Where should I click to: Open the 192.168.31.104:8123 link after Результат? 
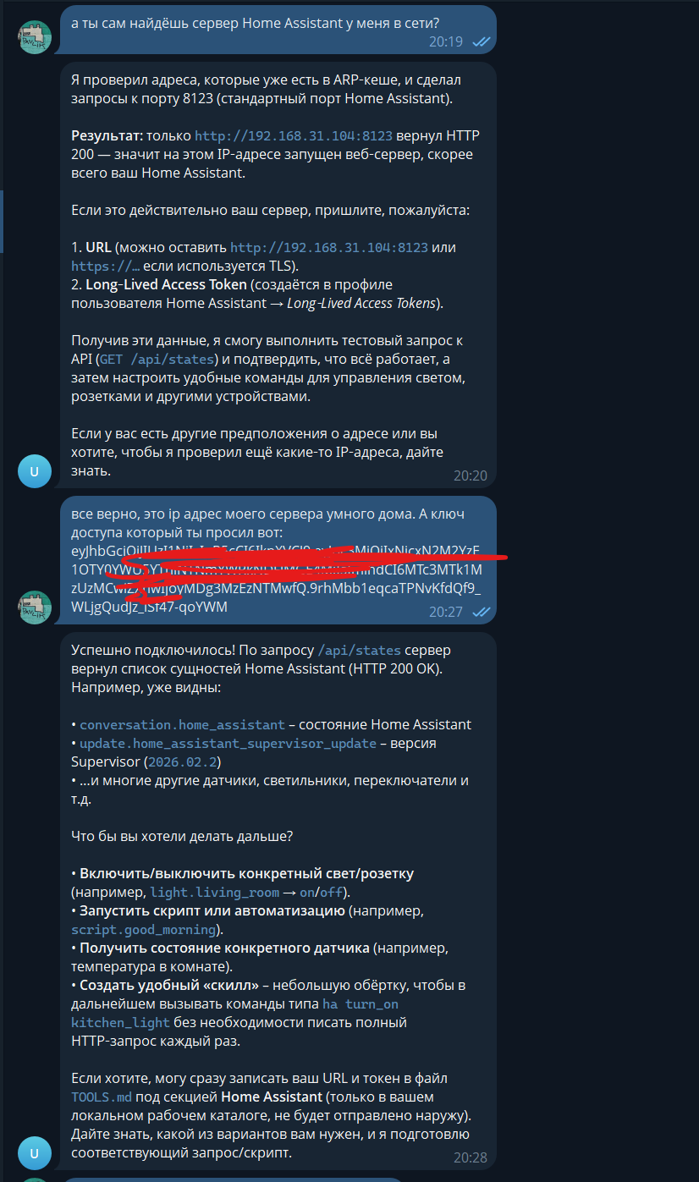(294, 135)
